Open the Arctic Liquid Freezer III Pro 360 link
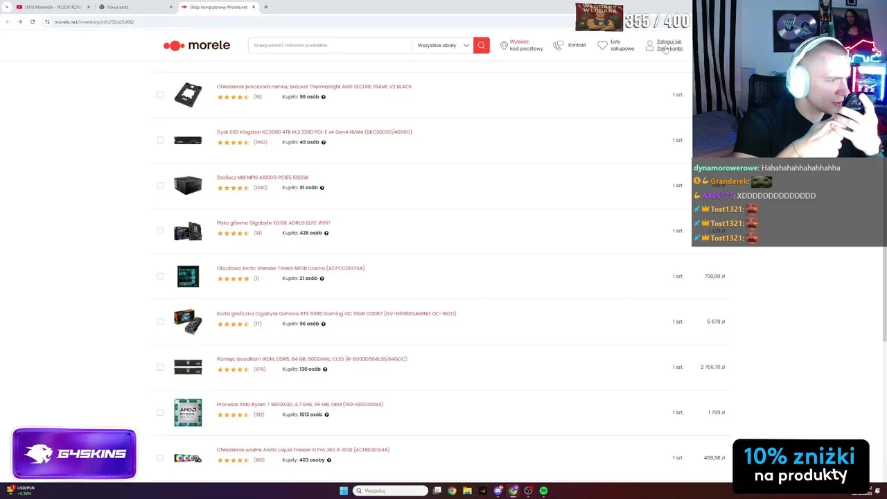The height and width of the screenshot is (499, 887). tap(303, 450)
